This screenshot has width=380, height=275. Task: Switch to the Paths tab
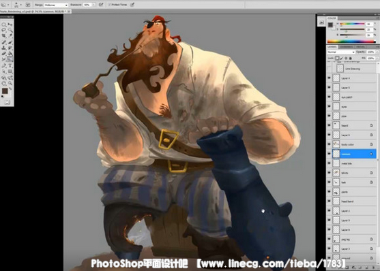tap(360, 47)
